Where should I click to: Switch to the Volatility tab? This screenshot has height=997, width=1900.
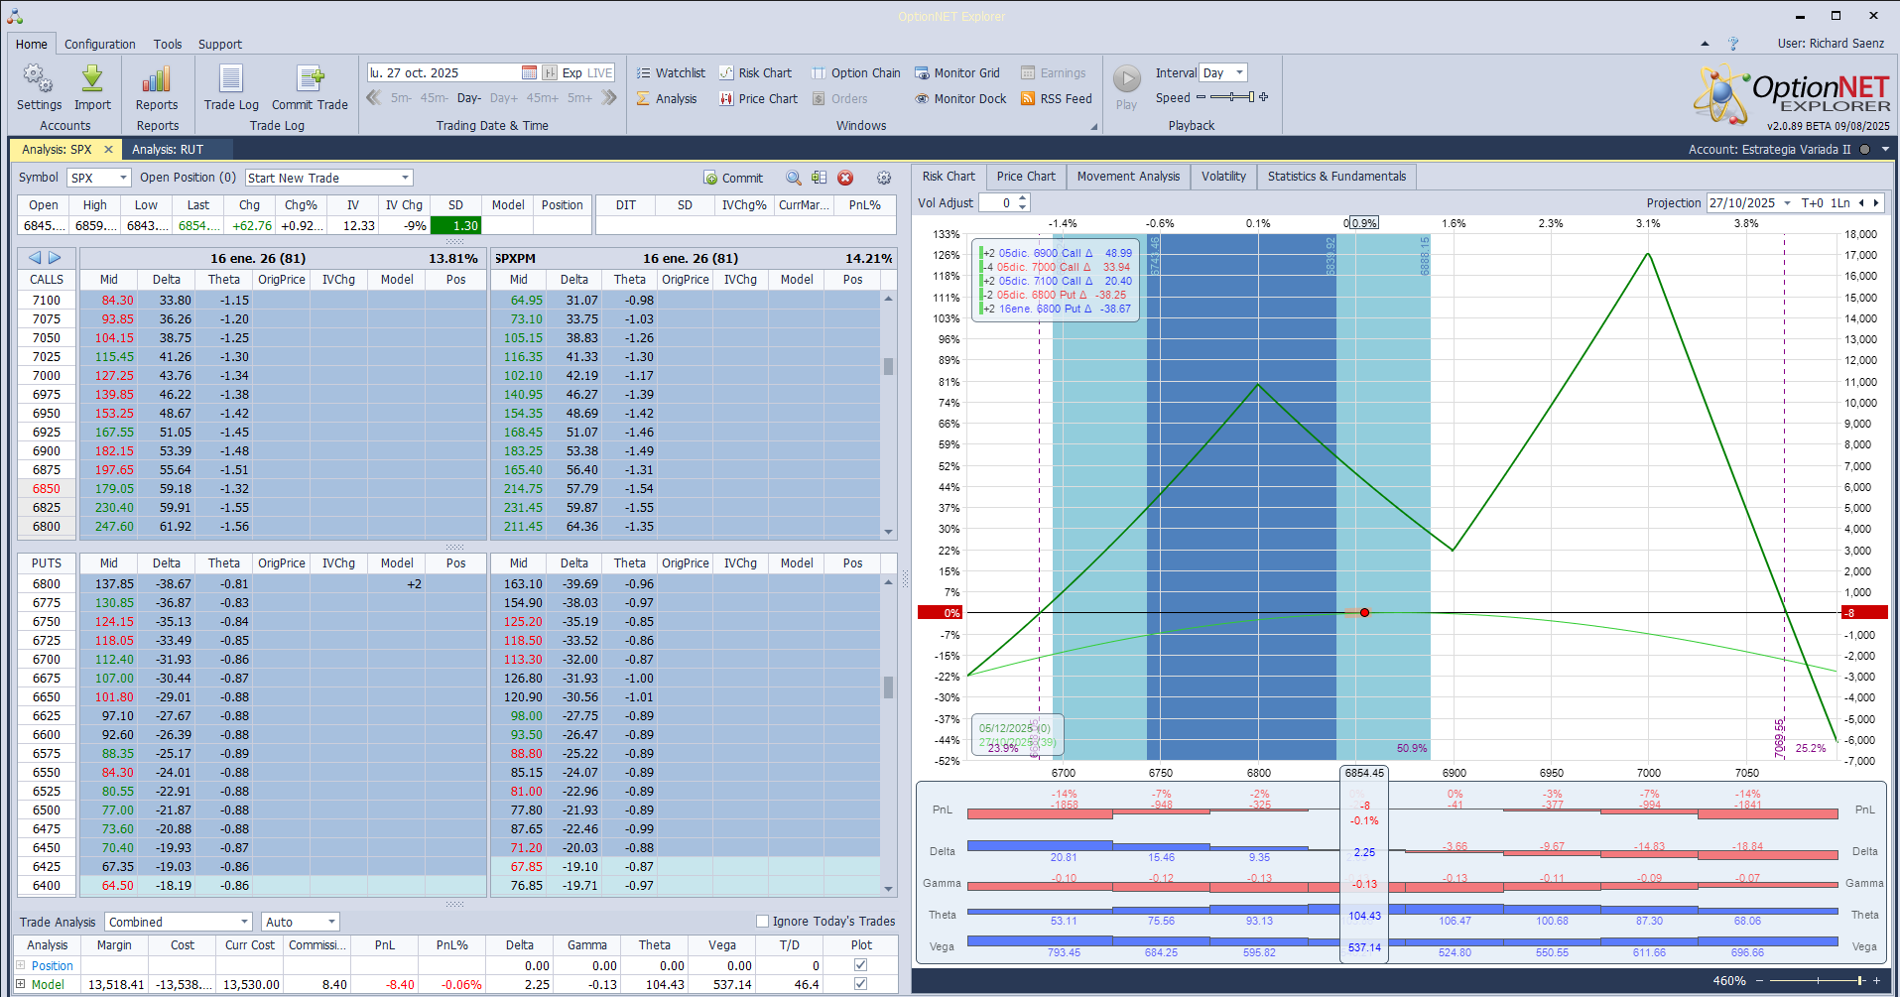point(1223,177)
